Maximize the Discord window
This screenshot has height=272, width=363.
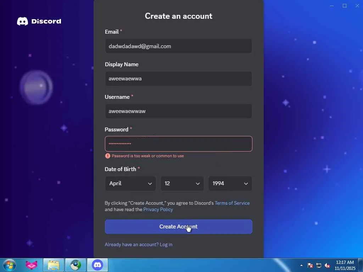coord(345,6)
